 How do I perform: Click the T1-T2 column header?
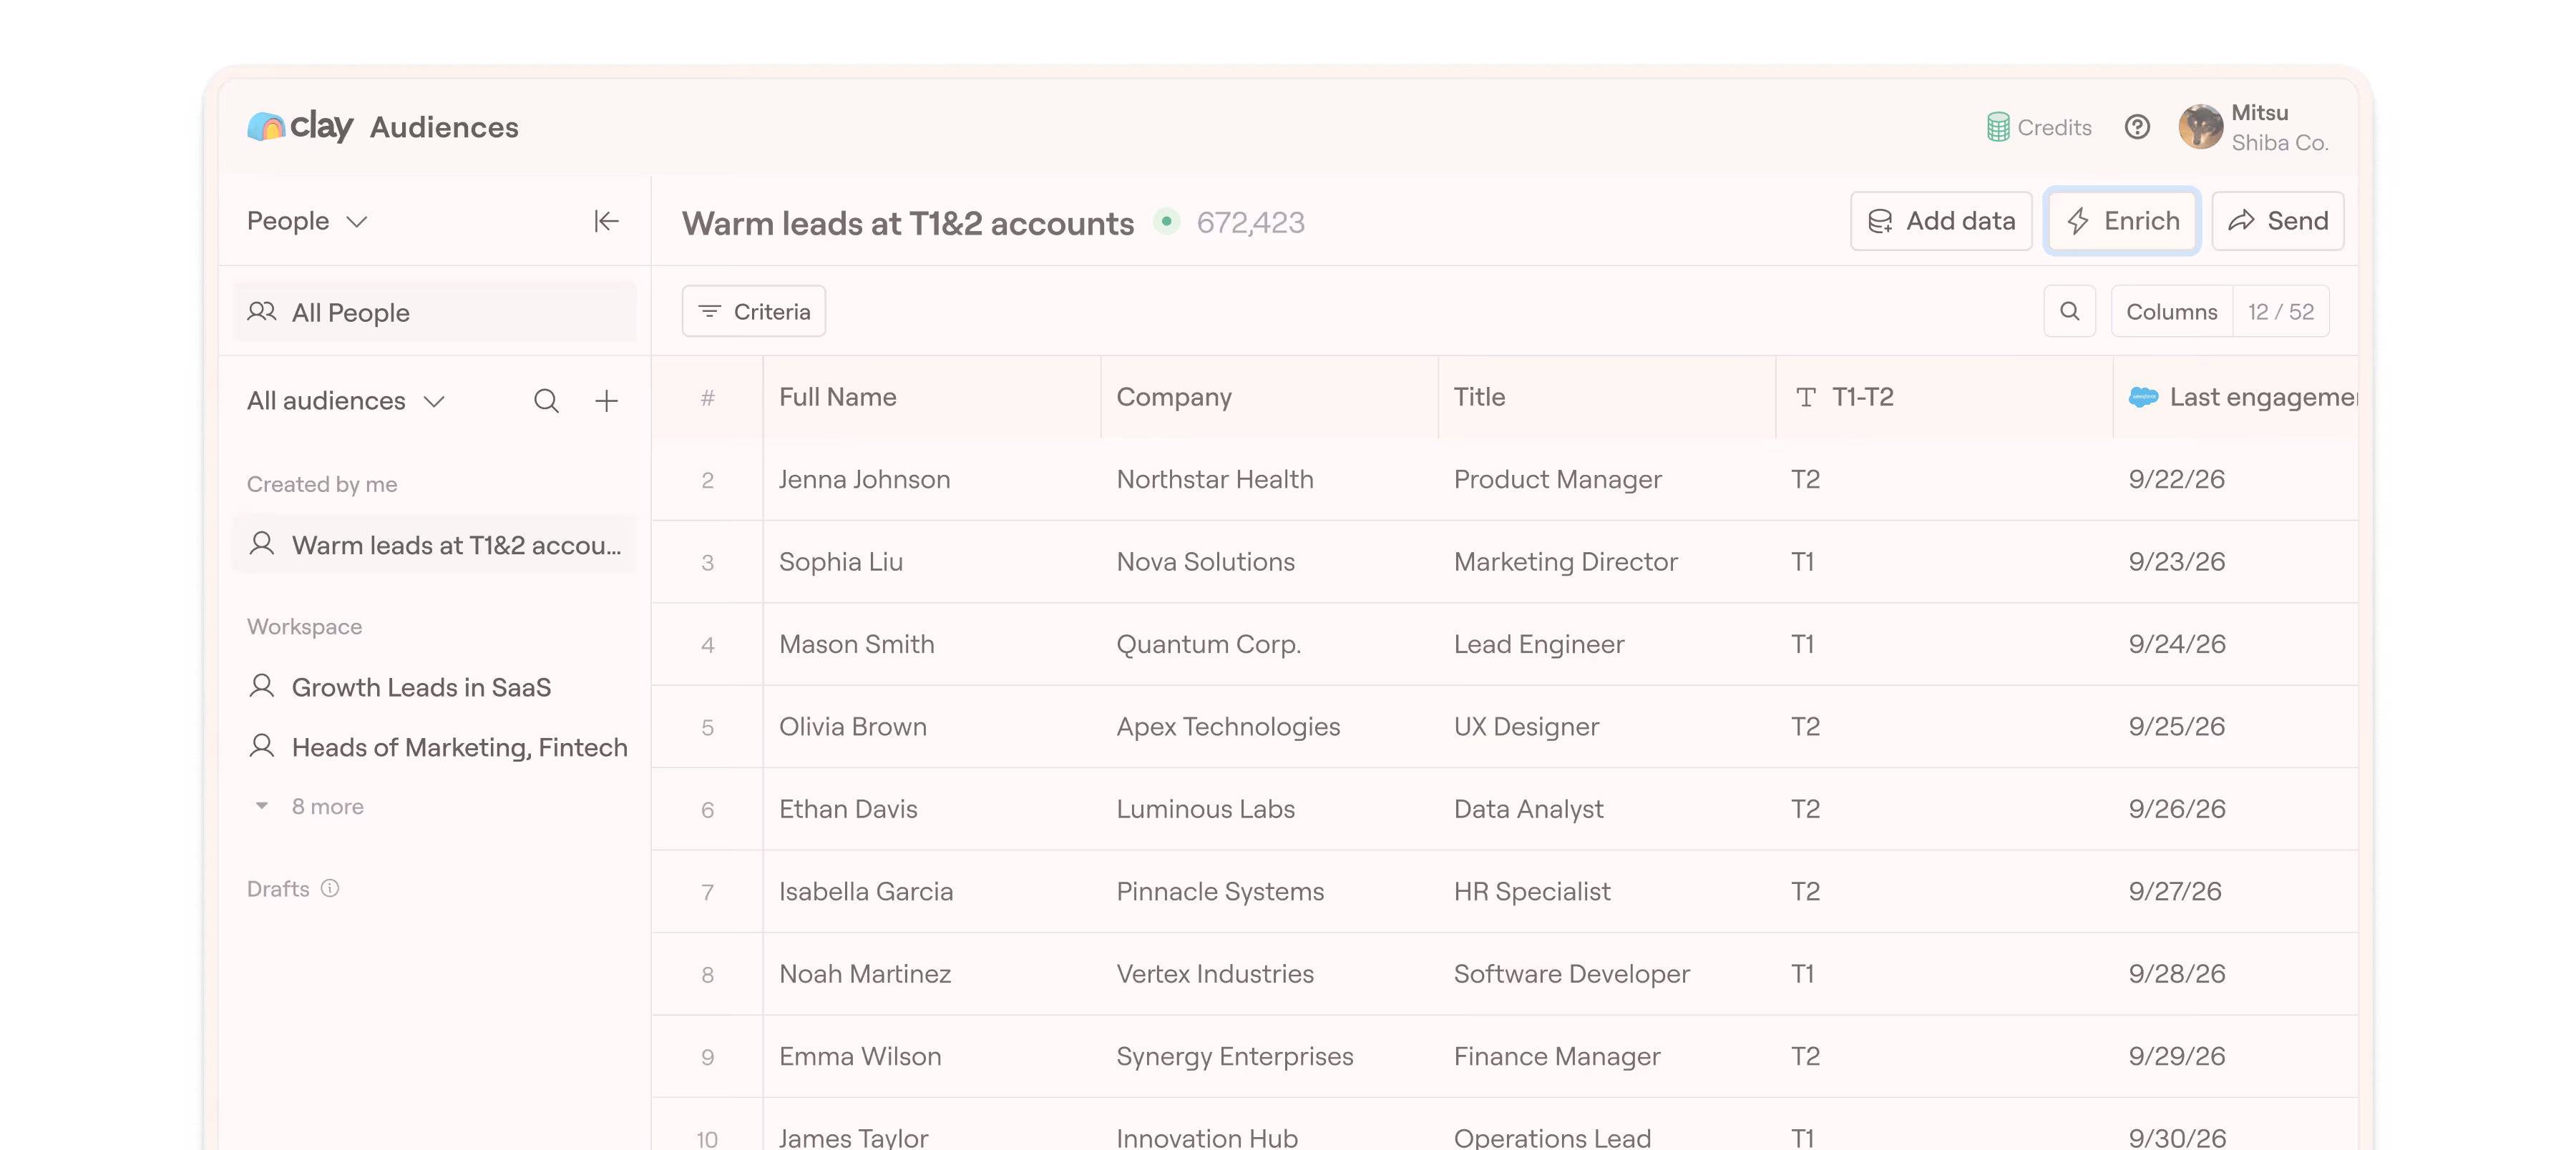coord(1944,398)
